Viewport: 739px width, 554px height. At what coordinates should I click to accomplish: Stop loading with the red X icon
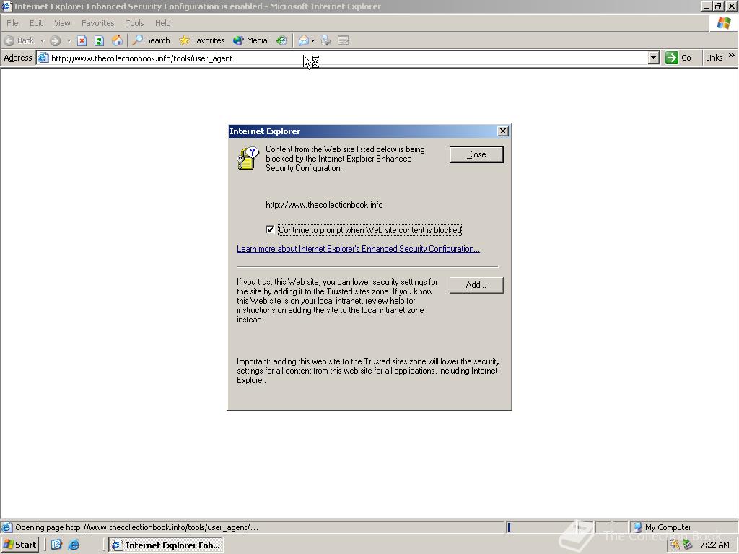click(x=82, y=41)
